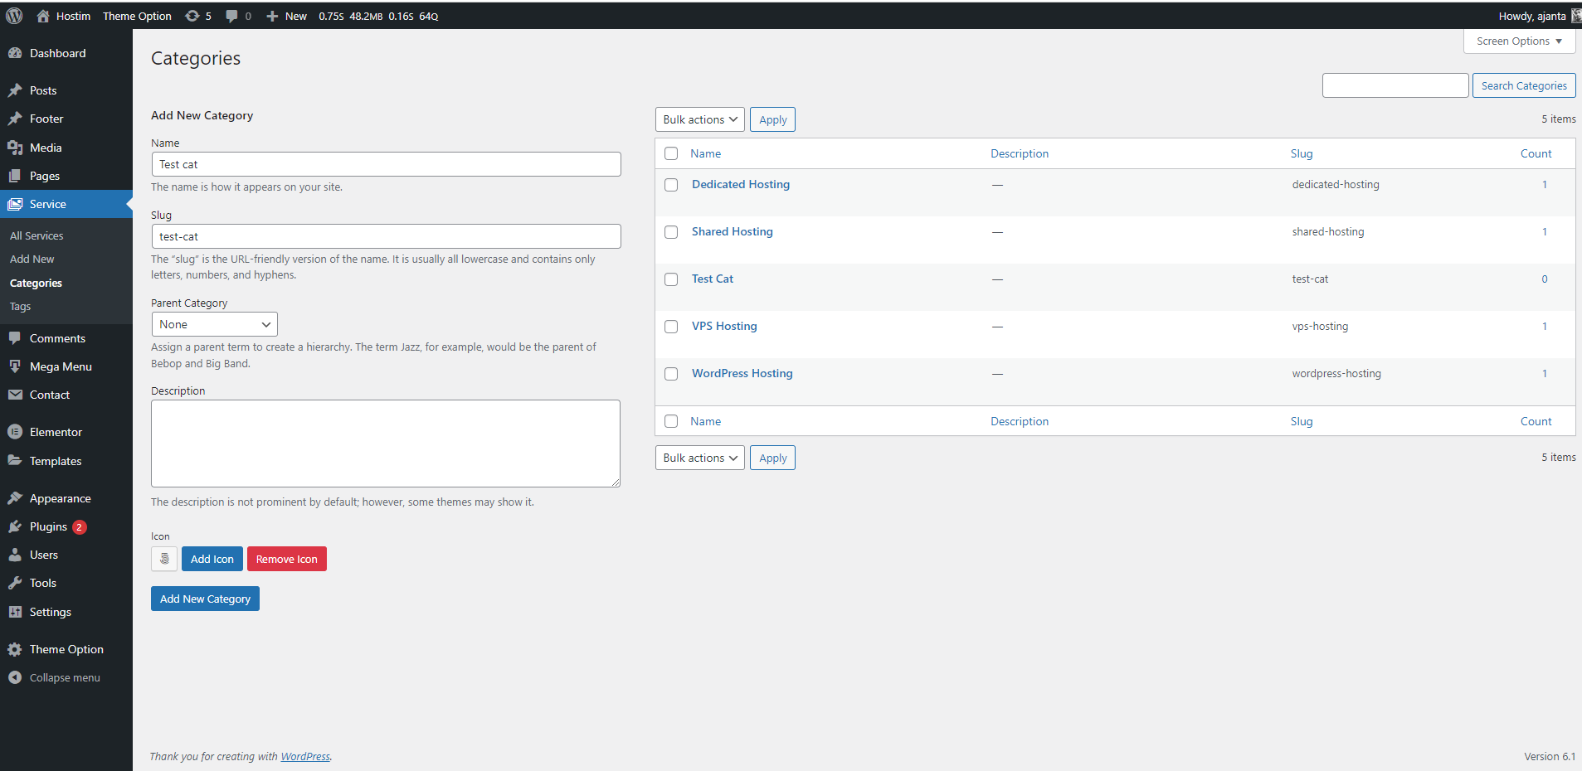
Task: Open the WordPress Hosting category link
Action: [x=742, y=373]
